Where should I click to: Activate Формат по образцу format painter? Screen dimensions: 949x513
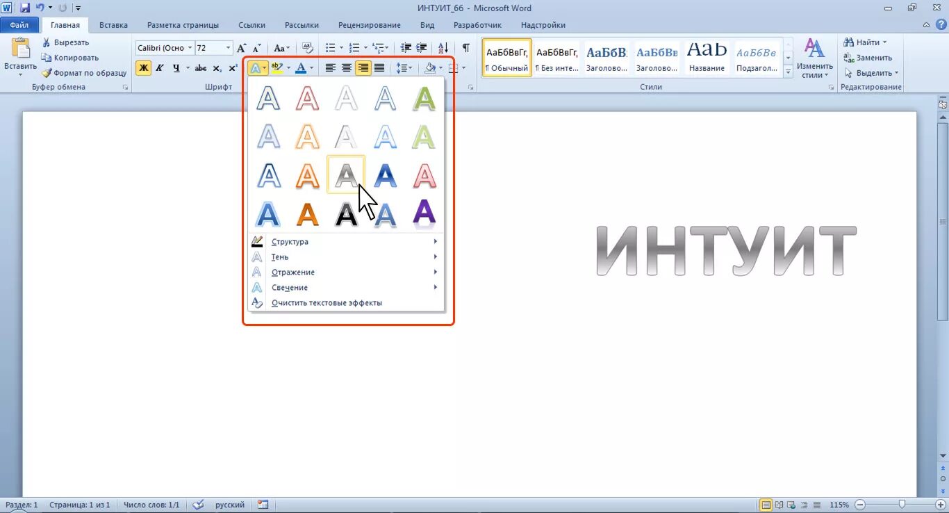coord(84,73)
